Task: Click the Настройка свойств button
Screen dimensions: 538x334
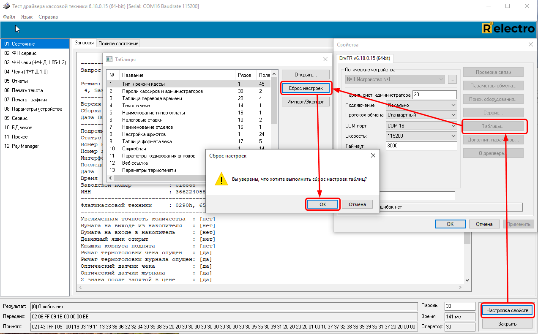Action: tap(507, 310)
